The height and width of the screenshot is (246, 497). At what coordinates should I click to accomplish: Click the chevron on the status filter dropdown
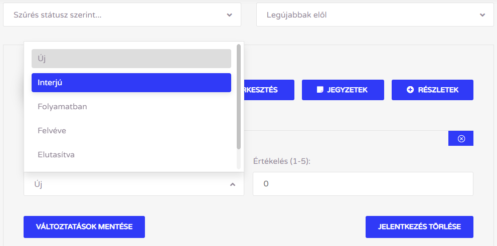[x=229, y=15]
